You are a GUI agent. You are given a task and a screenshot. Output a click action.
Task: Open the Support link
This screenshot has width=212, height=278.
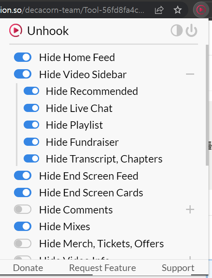point(178,268)
